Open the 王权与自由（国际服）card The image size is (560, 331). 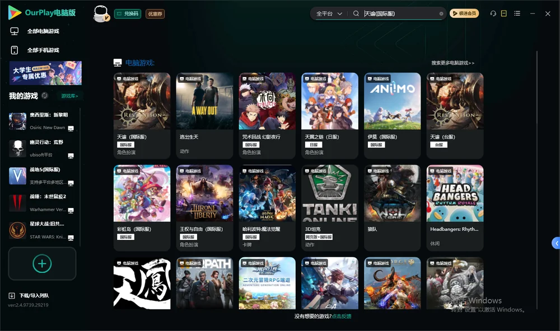pyautogui.click(x=204, y=208)
